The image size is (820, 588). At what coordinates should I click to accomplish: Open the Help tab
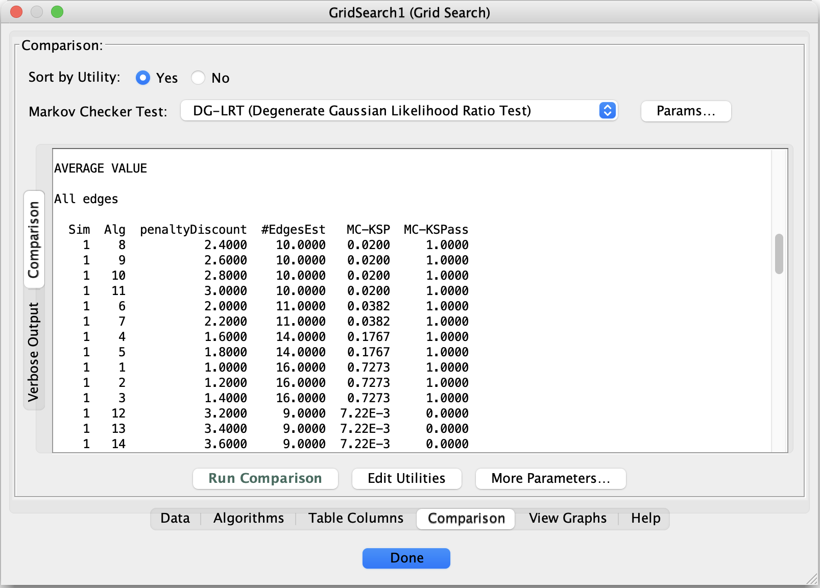645,518
